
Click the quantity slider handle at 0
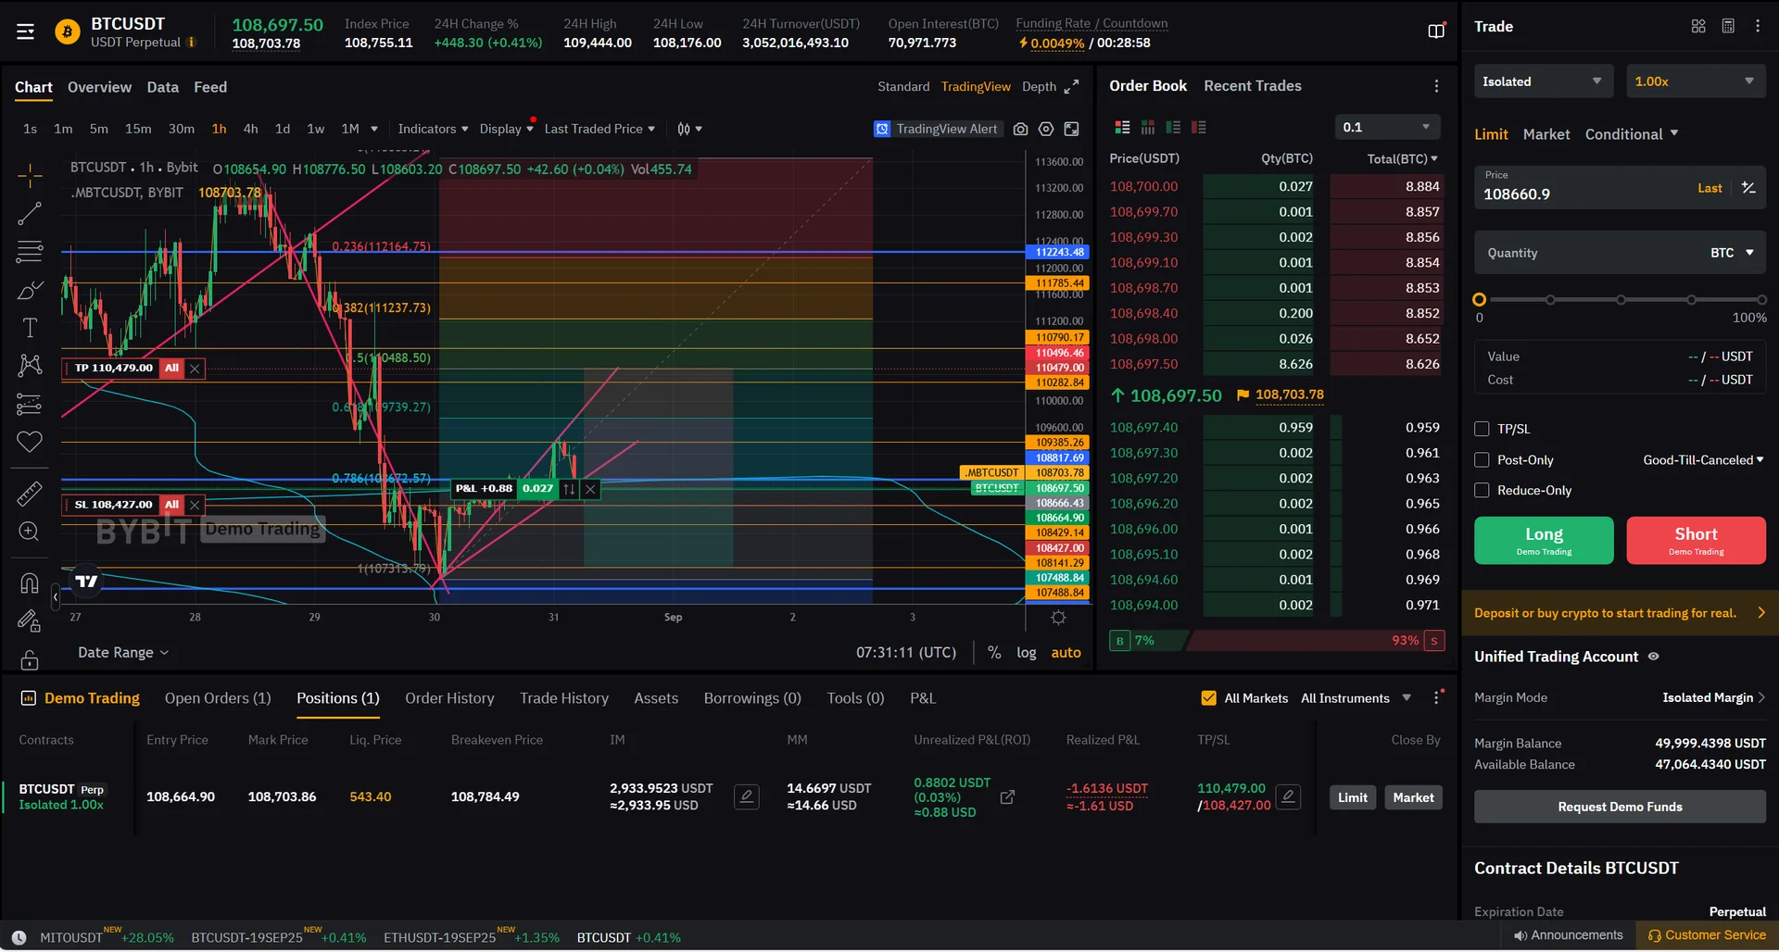pyautogui.click(x=1480, y=300)
